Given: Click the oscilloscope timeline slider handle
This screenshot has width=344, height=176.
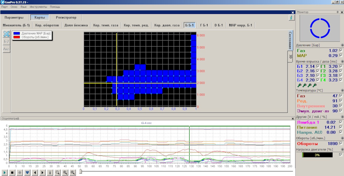Looking at the screenshot, I should click(x=81, y=172).
